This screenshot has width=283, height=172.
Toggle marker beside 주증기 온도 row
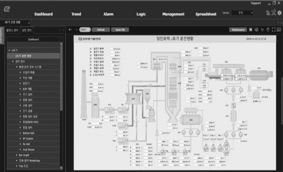91,65
